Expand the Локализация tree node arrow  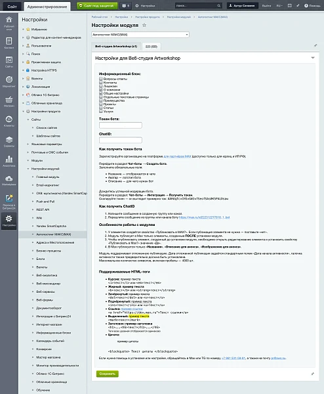(23, 87)
